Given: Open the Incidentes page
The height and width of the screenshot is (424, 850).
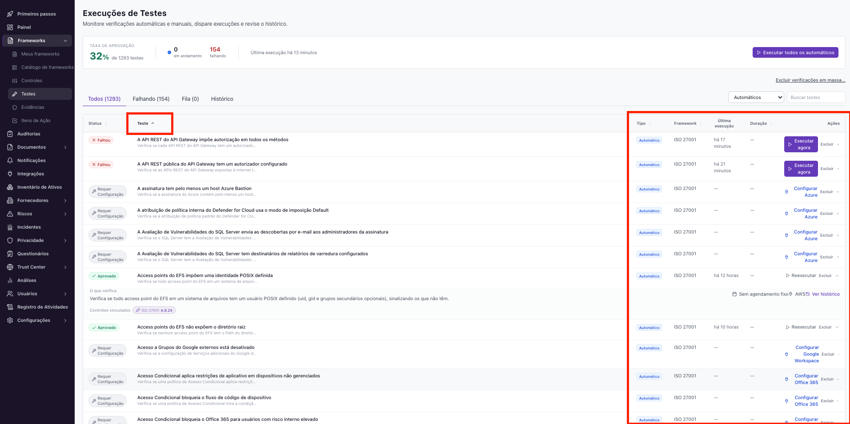Looking at the screenshot, I should [29, 227].
